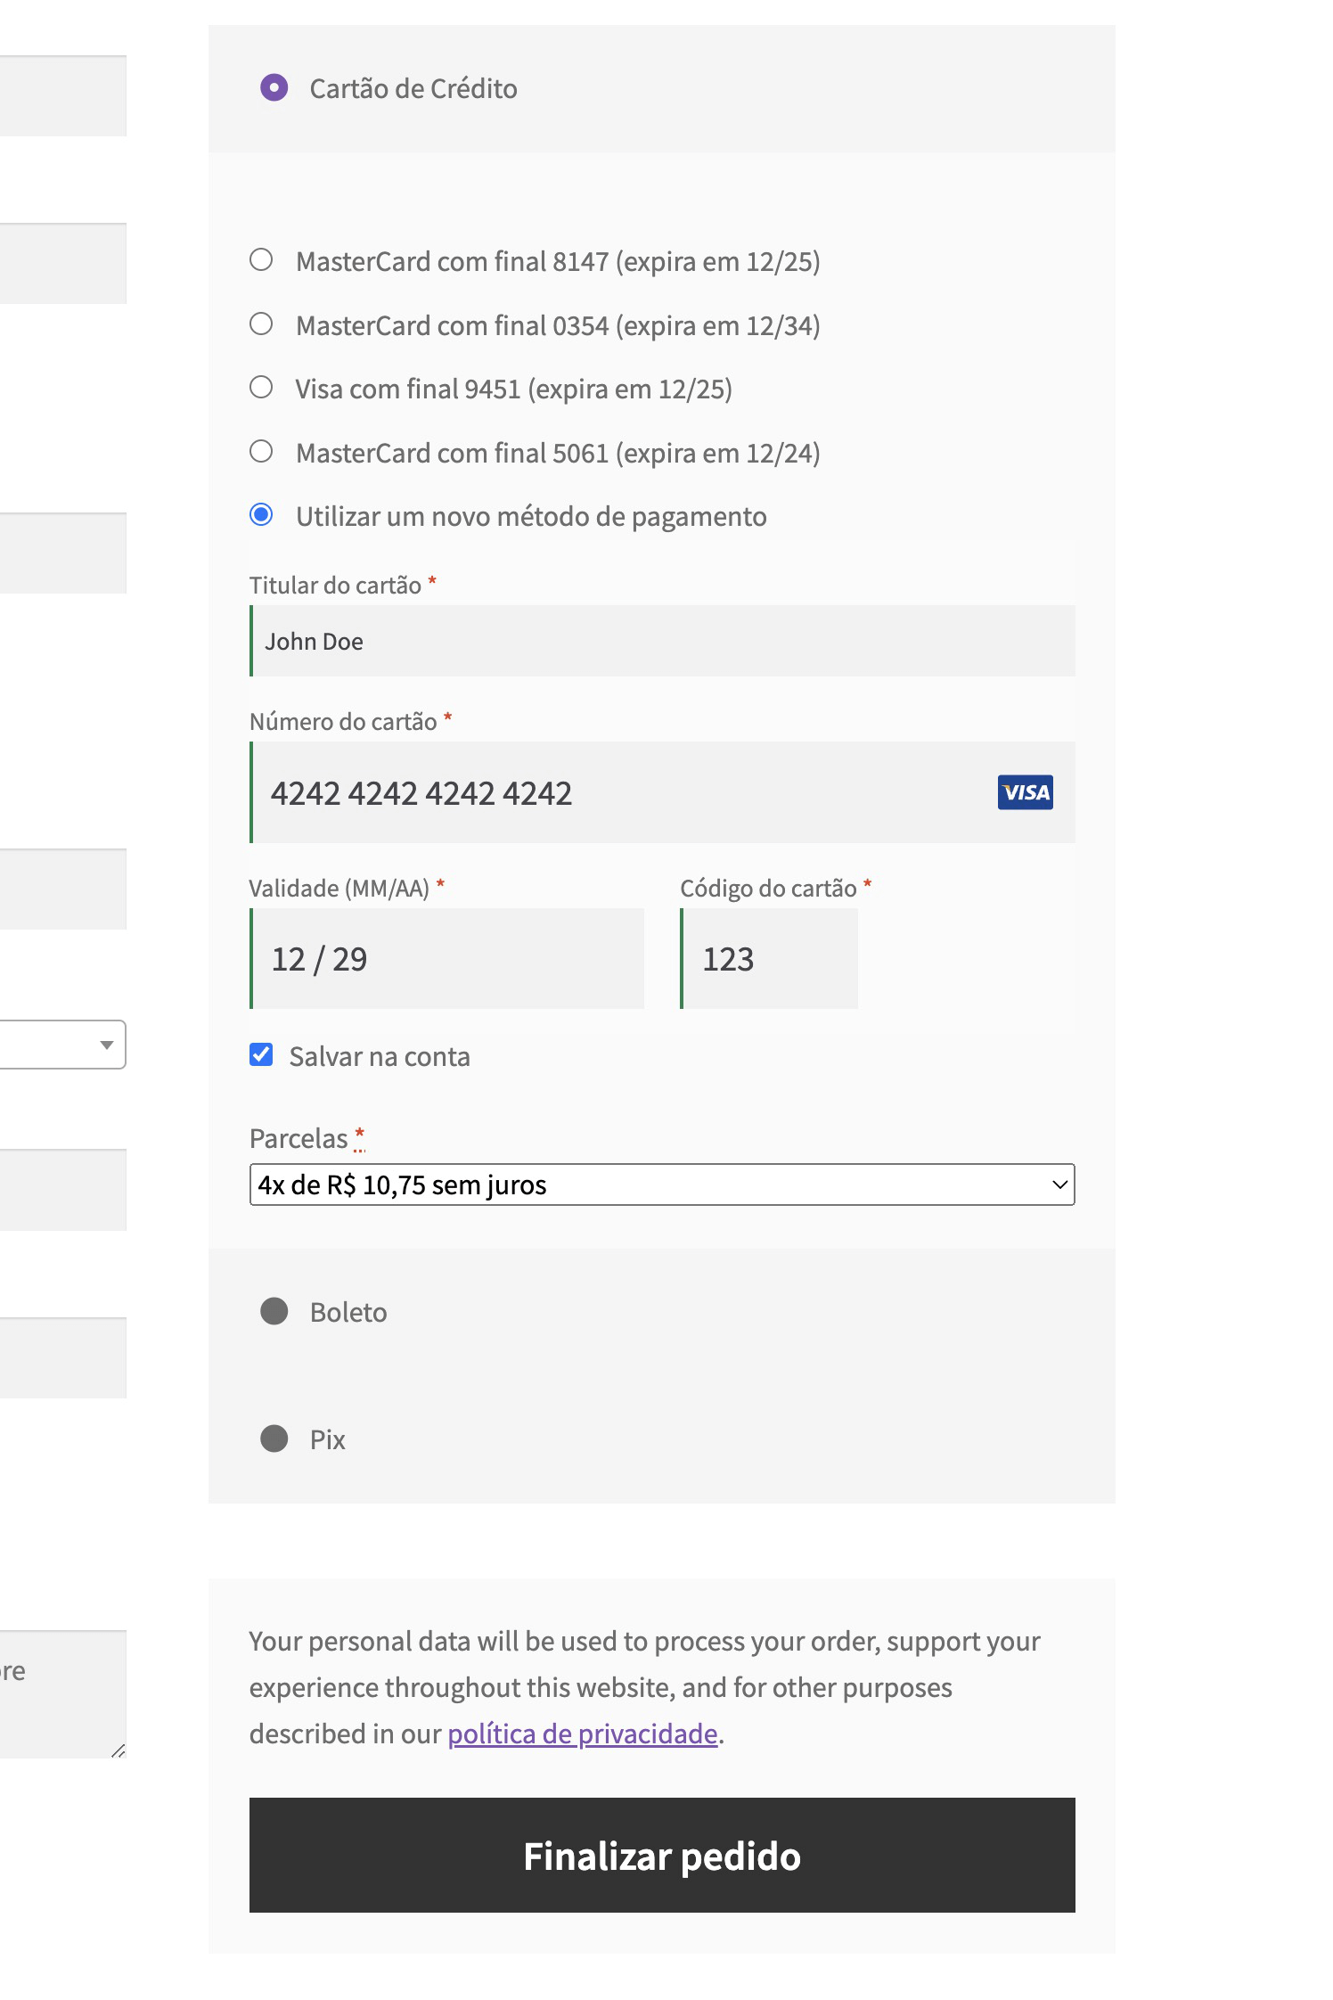Screen dimensions: 1333x2000
Task: Click the Parcelas field label
Action: pos(298,1138)
